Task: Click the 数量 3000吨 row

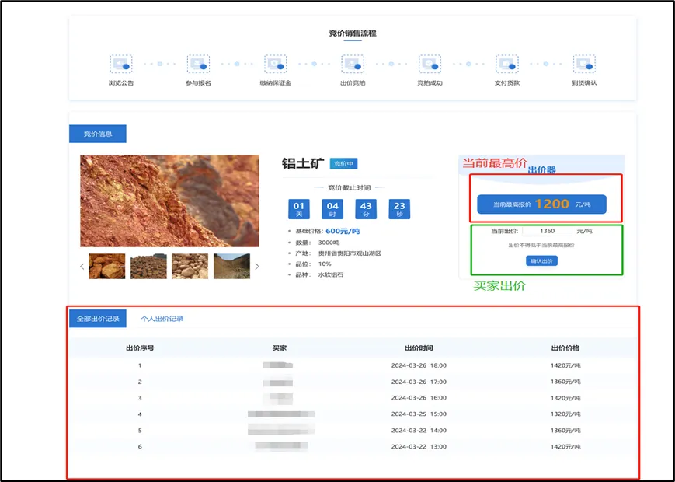Action: coord(317,243)
